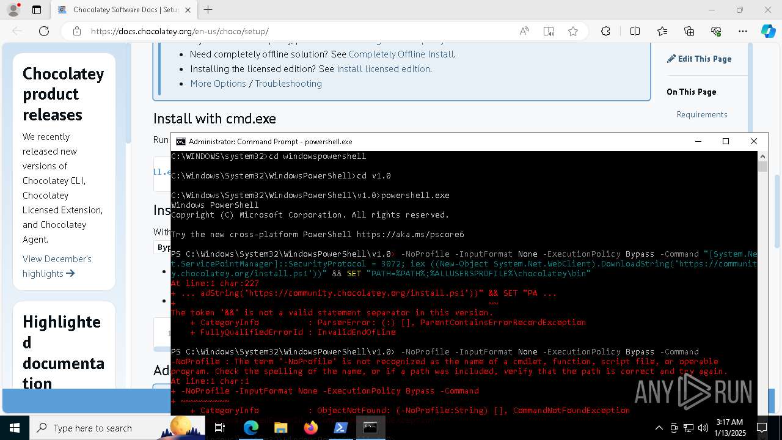Screen dimensions: 782x440
Task: Open the notification center icon
Action: pyautogui.click(x=762, y=428)
